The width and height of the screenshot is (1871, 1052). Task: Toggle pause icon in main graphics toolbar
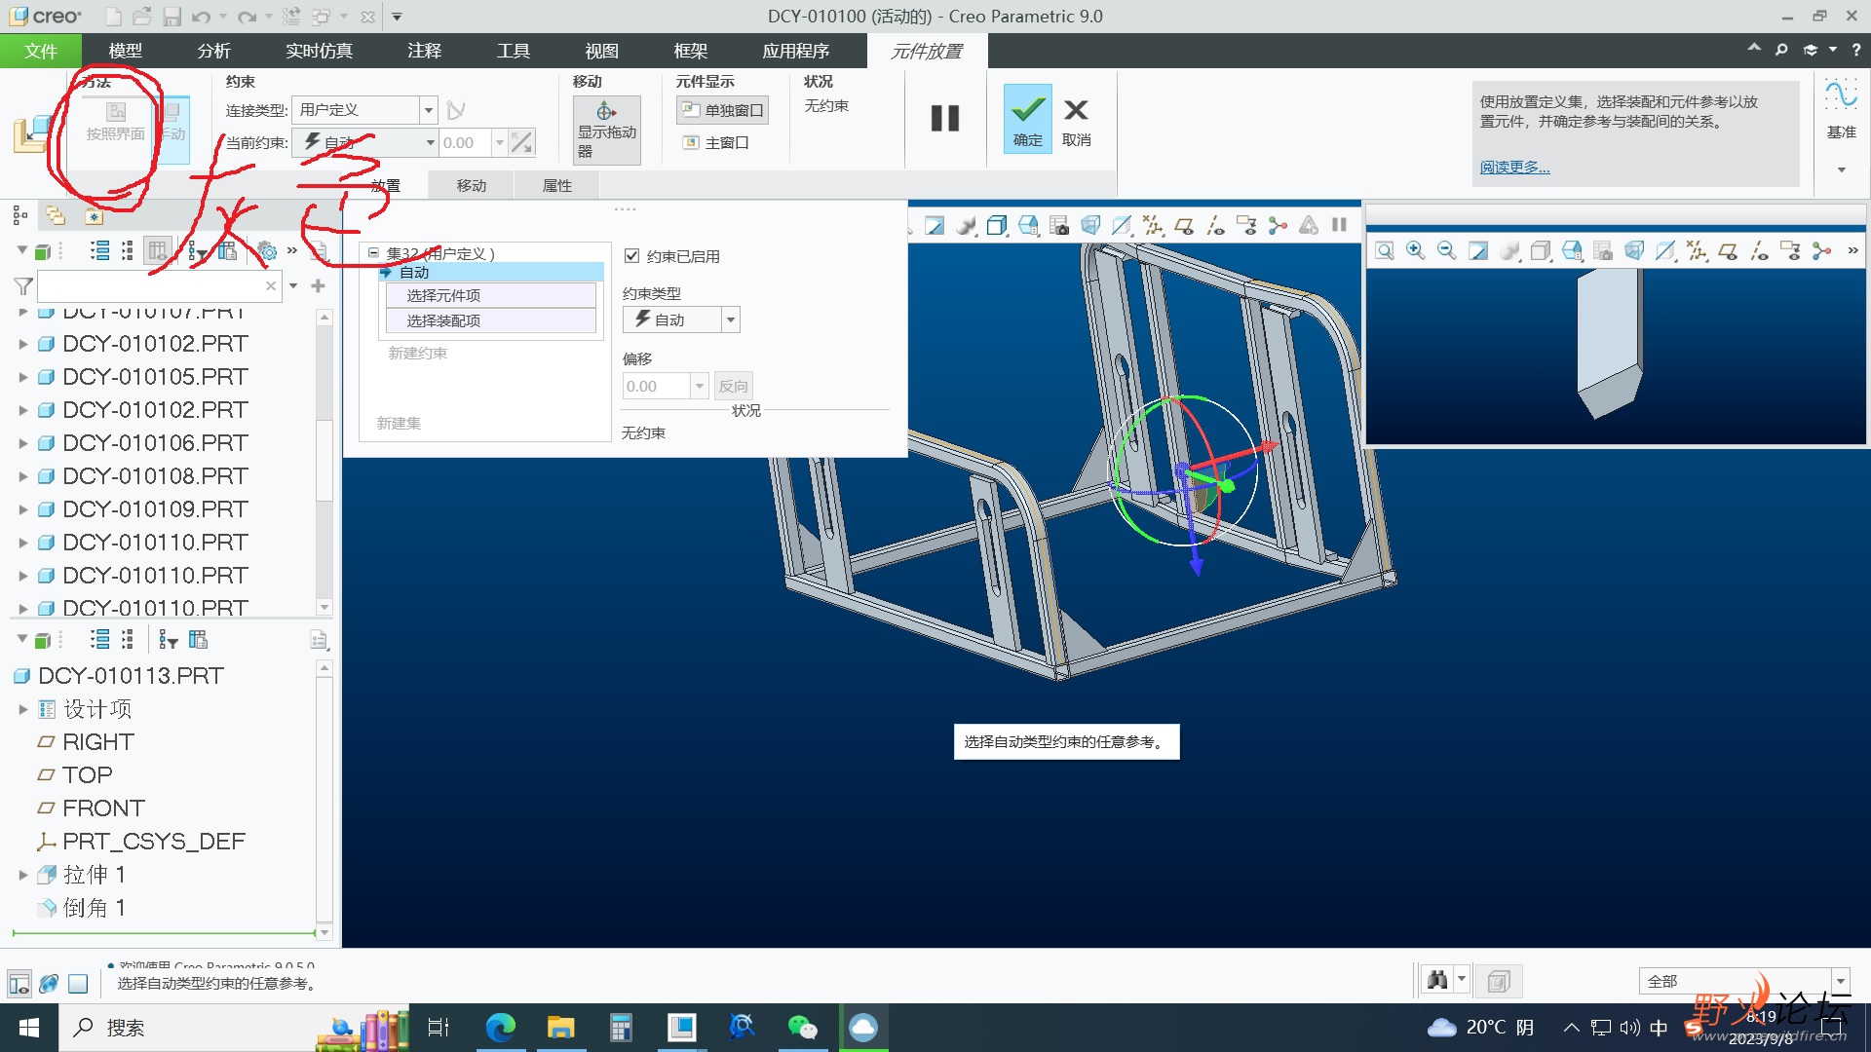pos(1339,225)
